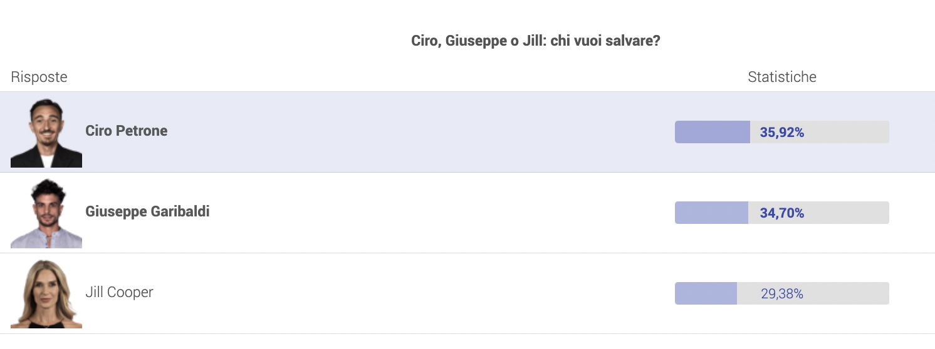Image resolution: width=935 pixels, height=349 pixels.
Task: Click Jill Cooper's portrait photo
Action: tap(46, 293)
